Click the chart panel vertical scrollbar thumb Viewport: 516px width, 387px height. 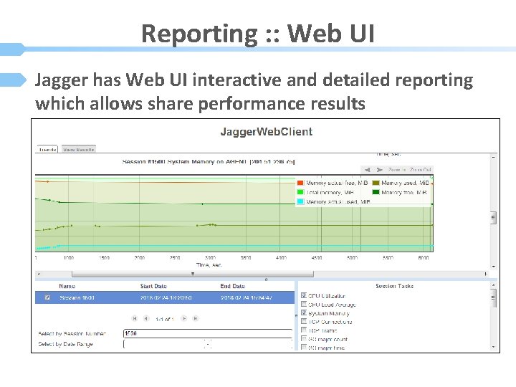(493, 217)
